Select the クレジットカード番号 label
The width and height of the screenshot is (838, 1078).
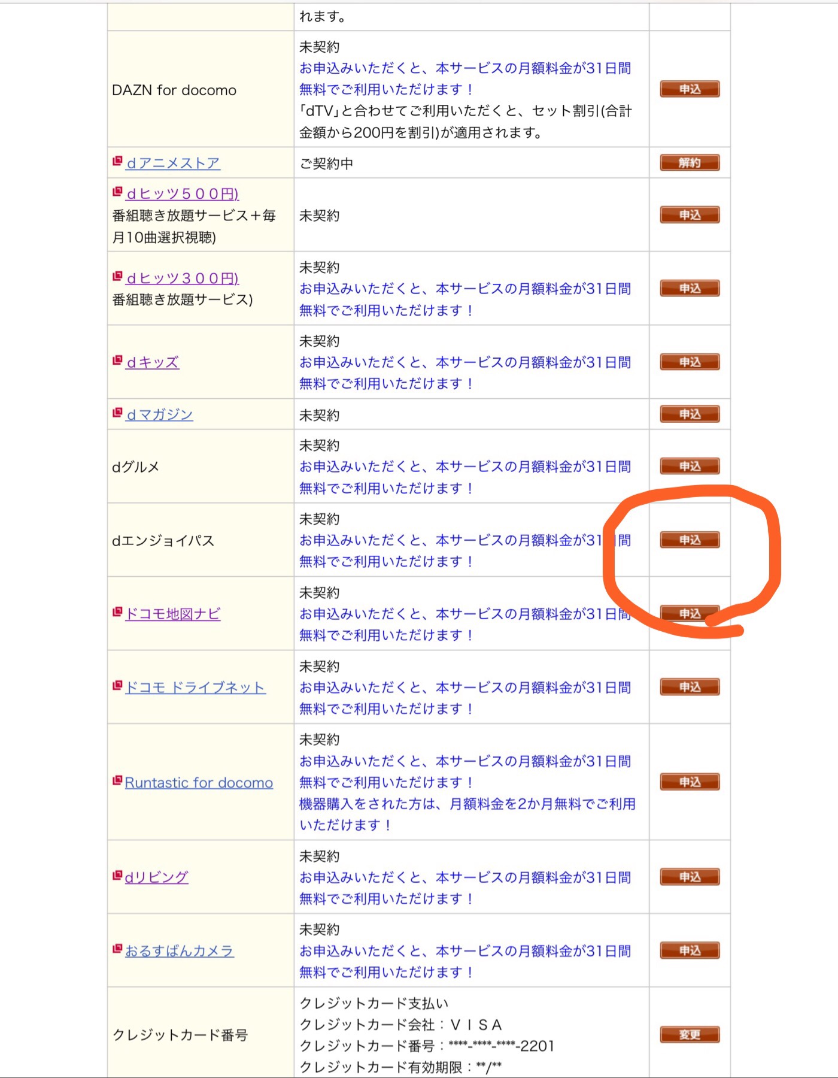[180, 1035]
